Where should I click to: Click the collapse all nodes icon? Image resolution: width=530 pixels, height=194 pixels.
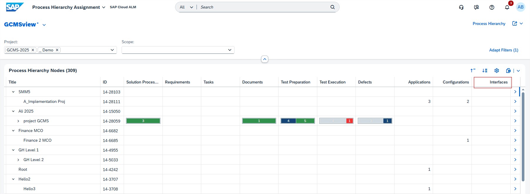pos(473,71)
